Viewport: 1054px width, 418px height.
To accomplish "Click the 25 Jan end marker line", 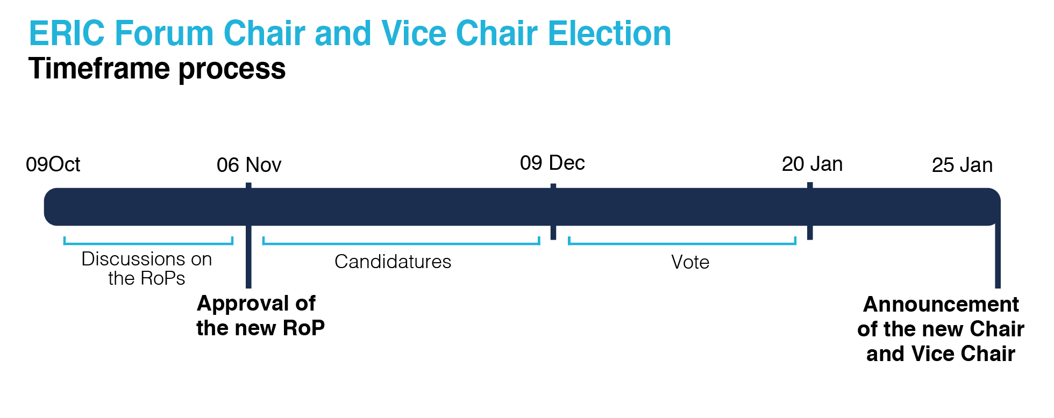I will click(998, 253).
